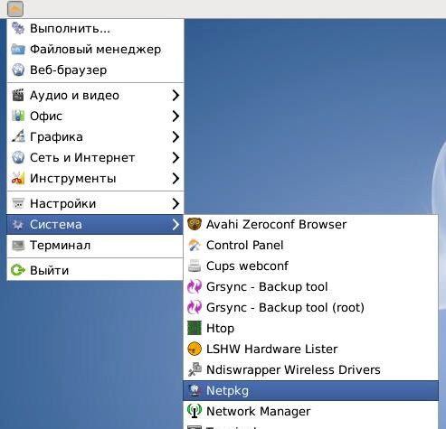Click the Cups webconf printer icon
Screen dimensions: 446x429
[x=195, y=266]
